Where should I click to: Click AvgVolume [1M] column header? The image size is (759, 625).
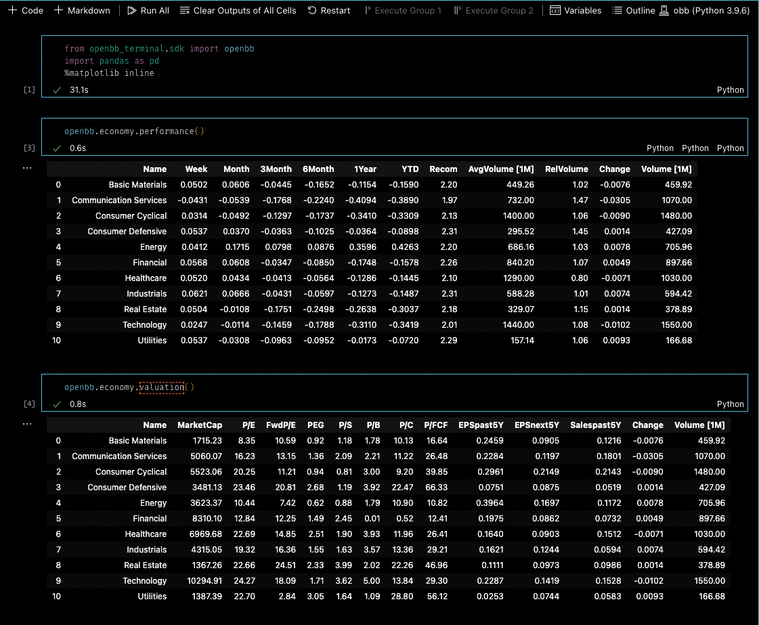tap(501, 169)
